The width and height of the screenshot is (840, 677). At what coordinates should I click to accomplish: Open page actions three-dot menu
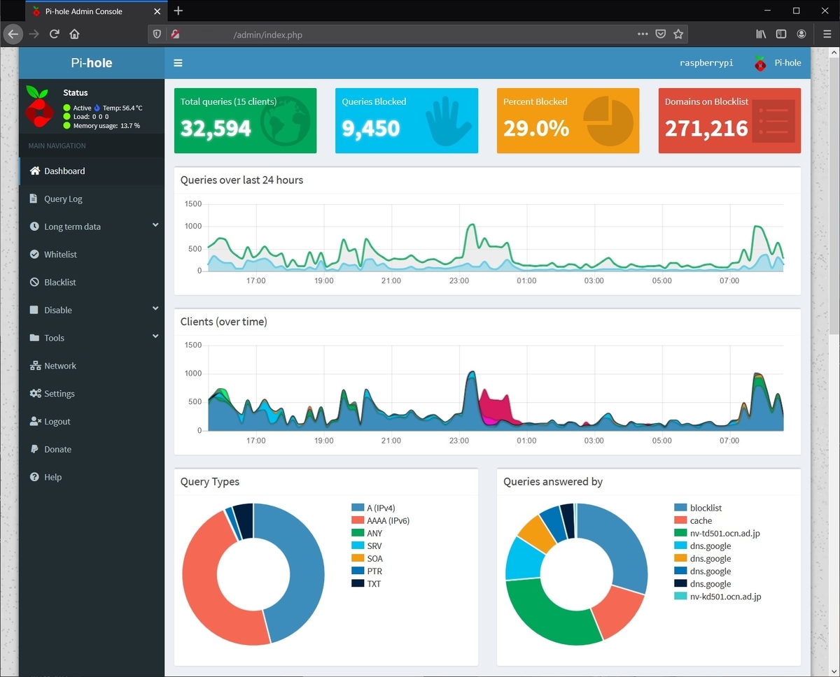[643, 34]
